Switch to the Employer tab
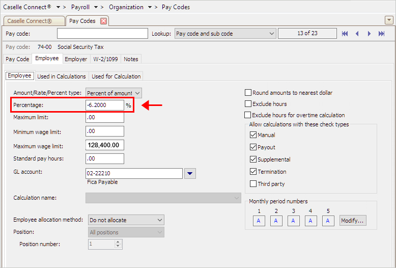This screenshot has height=268, width=396. (75, 59)
